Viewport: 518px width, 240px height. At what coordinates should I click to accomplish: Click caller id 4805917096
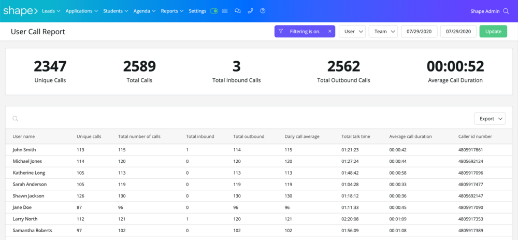click(470, 173)
